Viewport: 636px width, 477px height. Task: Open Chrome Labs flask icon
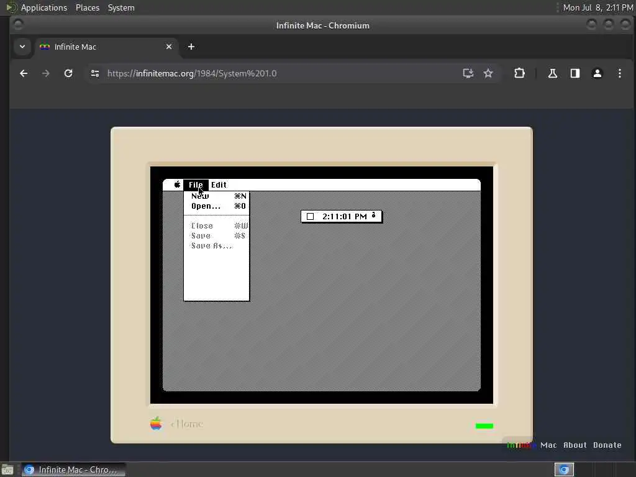coord(552,73)
